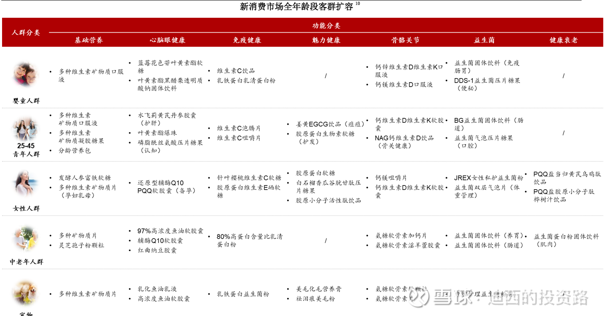Click the infant and child group photo
Viewport: 606px width, 316px height.
[26, 74]
